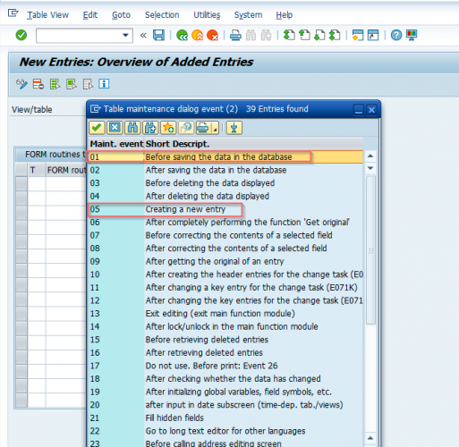Click the second row selector in FORM routines table
Viewport: 459px width, 447px height.
click(x=21, y=198)
